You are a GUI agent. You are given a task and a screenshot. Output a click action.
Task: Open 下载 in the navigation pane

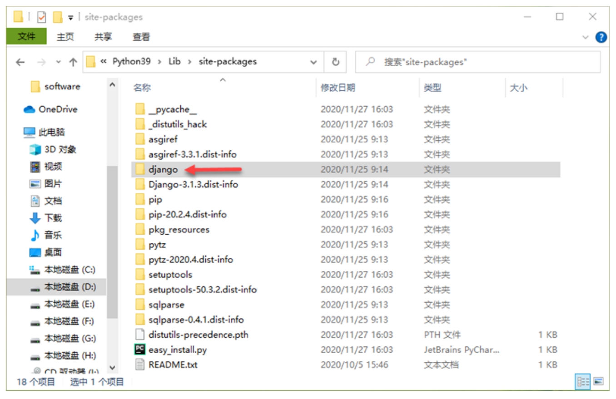[46, 218]
